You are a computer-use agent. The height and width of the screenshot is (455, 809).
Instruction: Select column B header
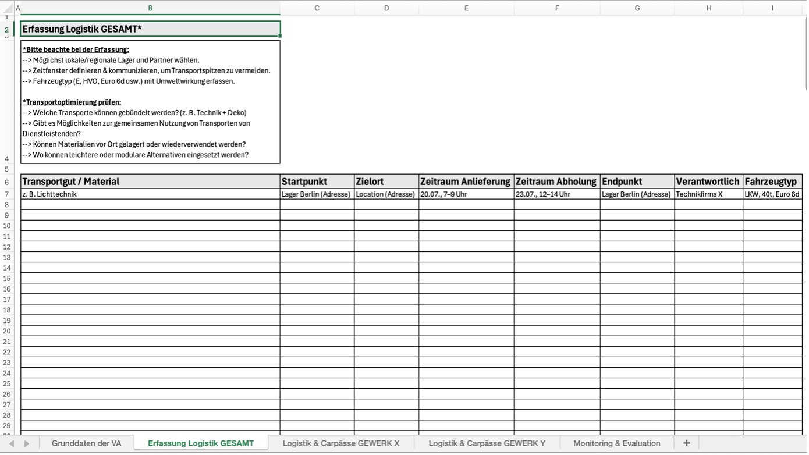[x=150, y=8]
